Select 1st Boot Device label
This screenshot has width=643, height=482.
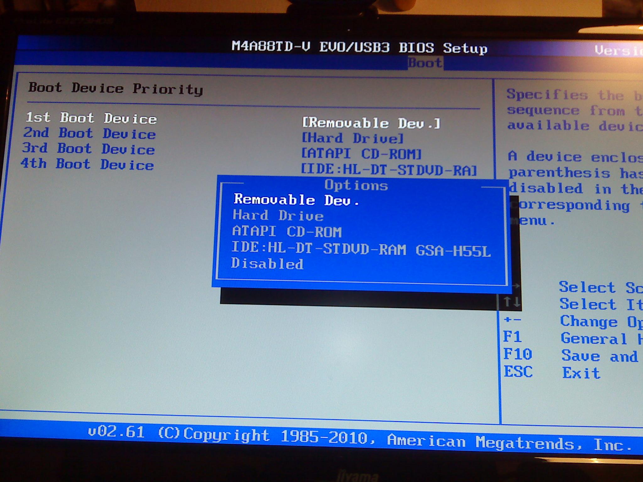point(91,118)
